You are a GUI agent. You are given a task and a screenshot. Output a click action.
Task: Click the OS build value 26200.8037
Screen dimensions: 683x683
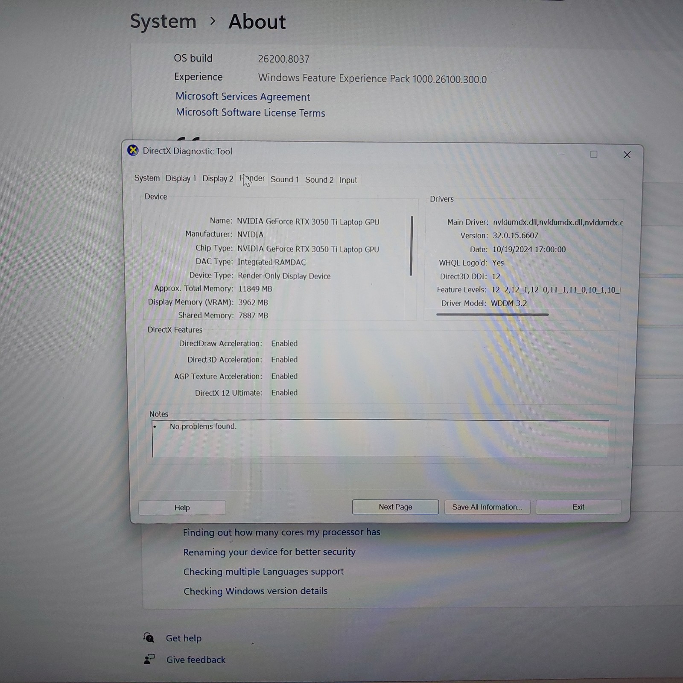pos(284,59)
